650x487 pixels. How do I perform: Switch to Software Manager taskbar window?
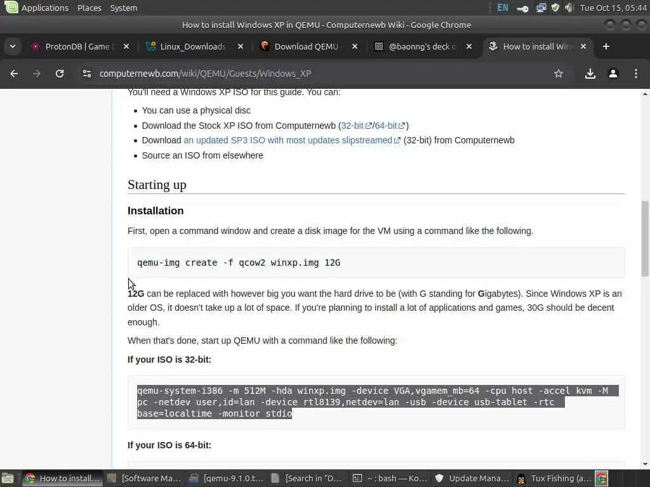[144, 479]
